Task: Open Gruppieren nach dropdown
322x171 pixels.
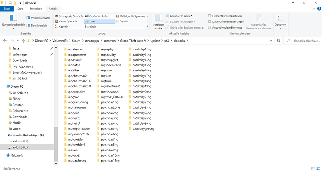Action: point(179,16)
